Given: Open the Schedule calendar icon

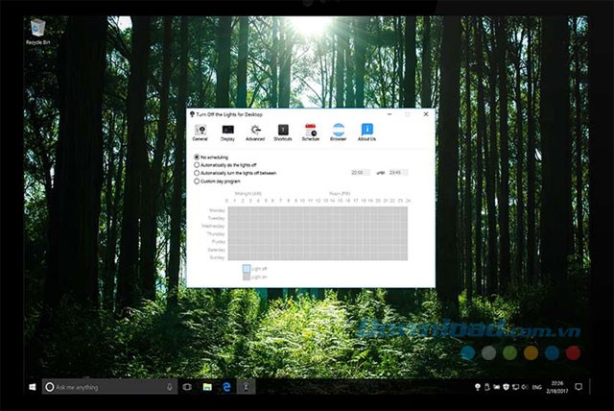Looking at the screenshot, I should (x=311, y=131).
